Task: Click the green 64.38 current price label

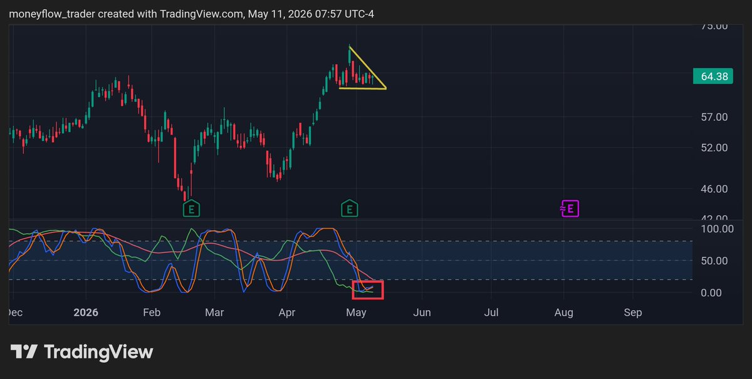Action: [714, 76]
